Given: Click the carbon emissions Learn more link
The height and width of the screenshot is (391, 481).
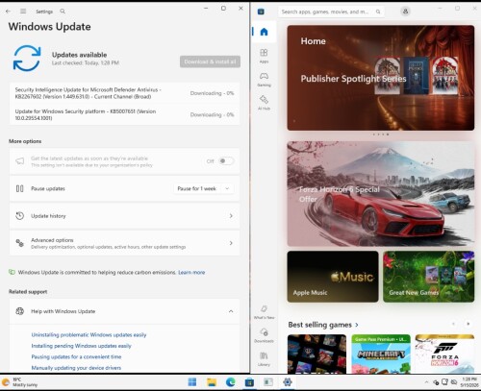Looking at the screenshot, I should point(191,272).
